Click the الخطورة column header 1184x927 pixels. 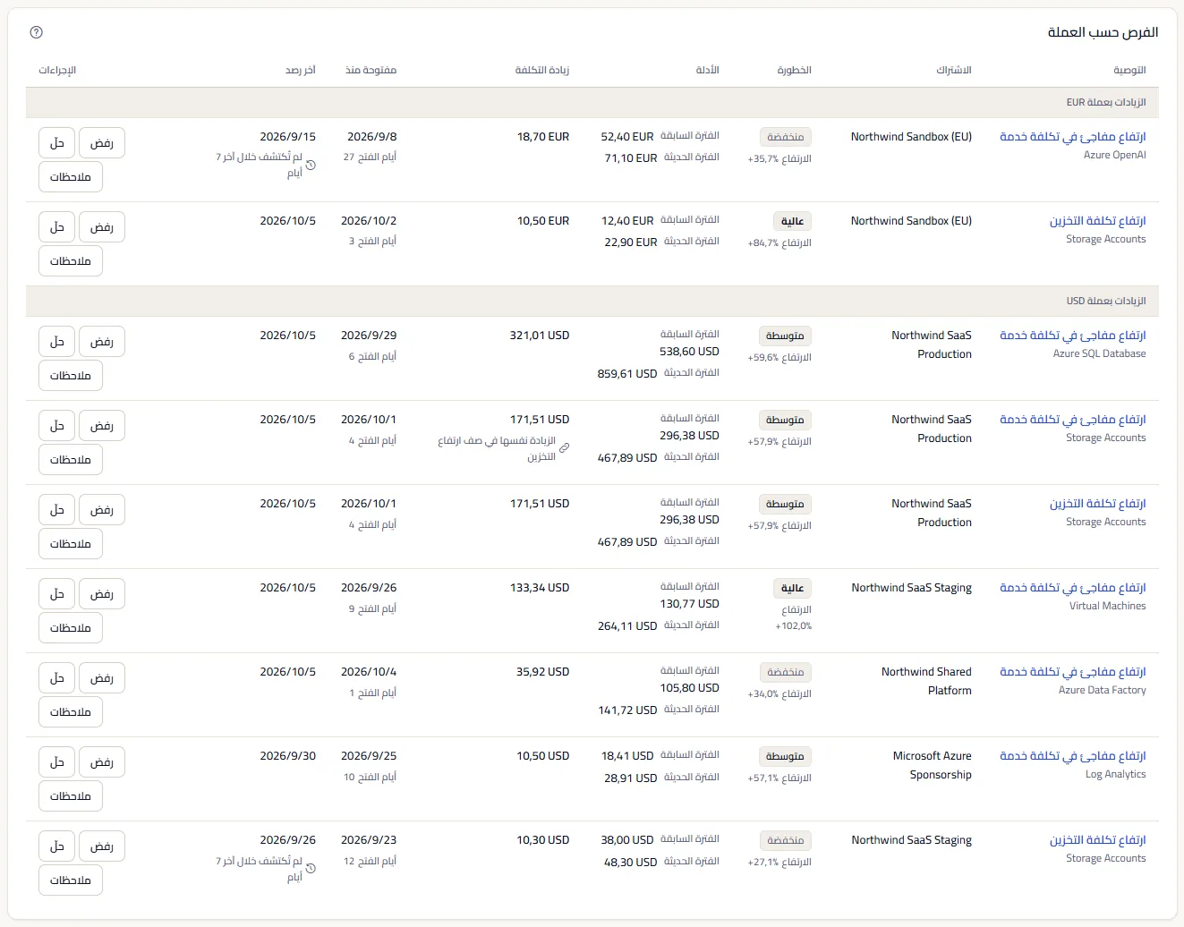point(795,70)
